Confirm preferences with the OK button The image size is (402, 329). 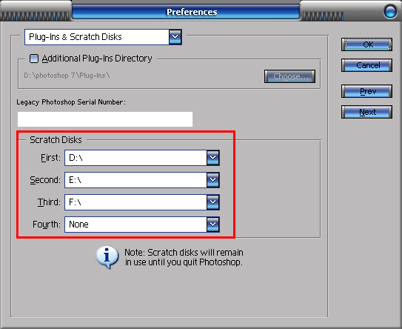pyautogui.click(x=366, y=44)
